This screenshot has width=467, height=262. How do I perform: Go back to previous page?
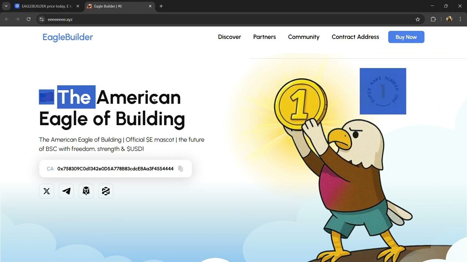pos(7,19)
